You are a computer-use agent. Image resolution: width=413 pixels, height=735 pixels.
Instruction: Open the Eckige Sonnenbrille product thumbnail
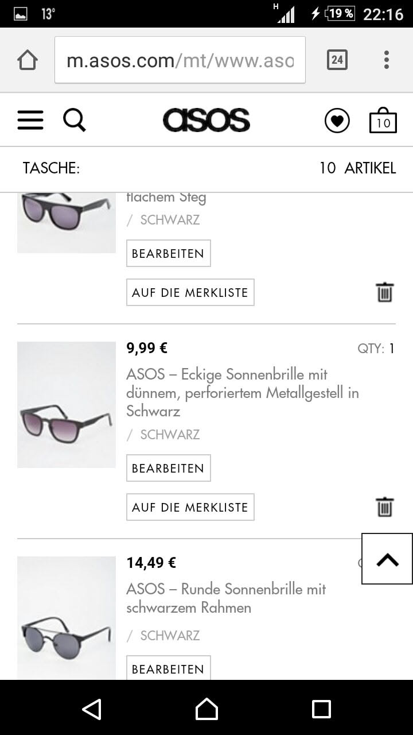pyautogui.click(x=67, y=405)
